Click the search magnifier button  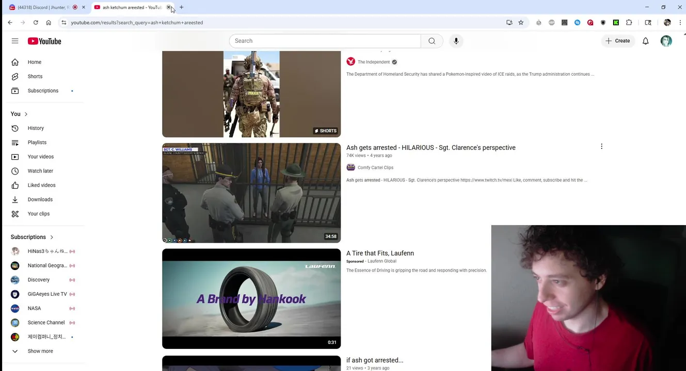click(432, 41)
